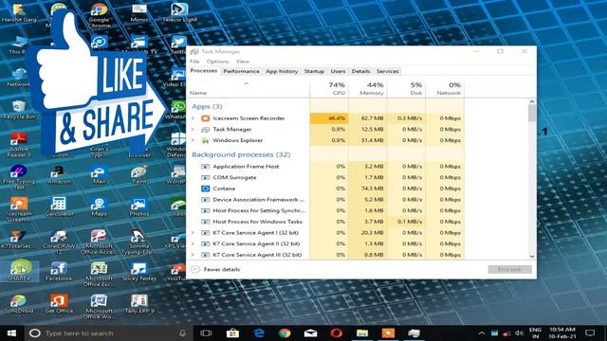Open the Windows Start menu
The width and height of the screenshot is (607, 341).
tap(11, 332)
